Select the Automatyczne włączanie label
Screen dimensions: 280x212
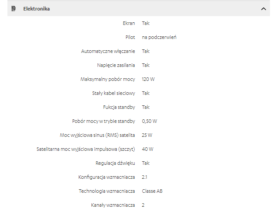tap(108, 51)
